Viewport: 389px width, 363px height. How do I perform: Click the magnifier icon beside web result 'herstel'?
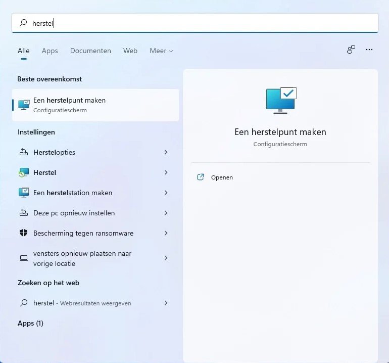pyautogui.click(x=24, y=303)
